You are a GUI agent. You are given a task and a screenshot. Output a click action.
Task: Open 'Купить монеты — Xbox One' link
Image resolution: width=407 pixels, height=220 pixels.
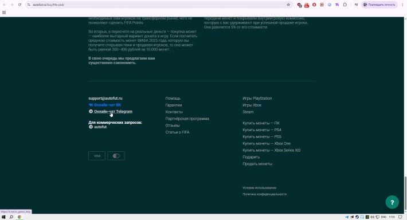coord(267,143)
